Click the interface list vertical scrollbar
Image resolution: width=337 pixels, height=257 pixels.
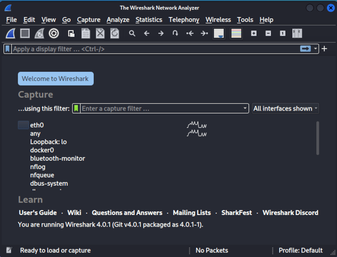[318, 138]
